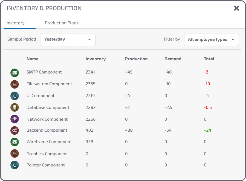The image size is (246, 181).
Task: Click the Backend Component gears icon
Action: pos(15,131)
